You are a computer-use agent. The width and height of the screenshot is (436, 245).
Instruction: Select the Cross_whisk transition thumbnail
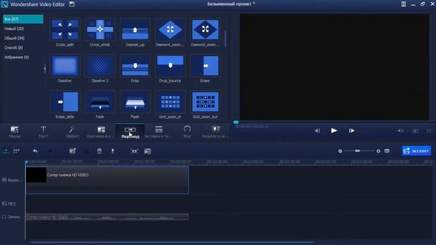100,30
